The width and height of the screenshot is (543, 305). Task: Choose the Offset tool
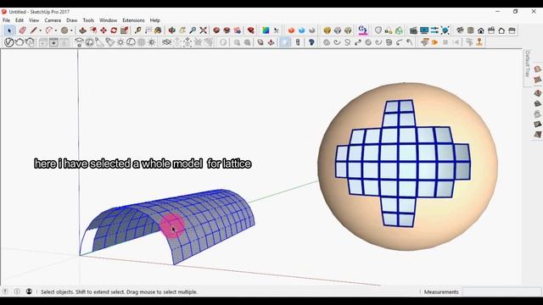coord(92,30)
